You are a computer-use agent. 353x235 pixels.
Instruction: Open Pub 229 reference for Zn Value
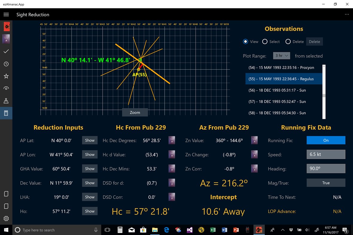point(254,140)
